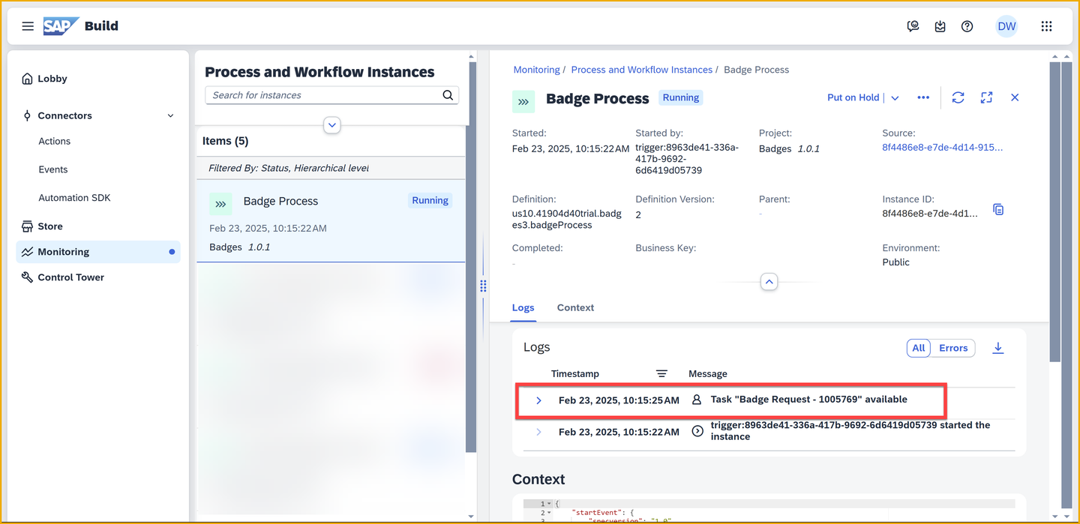Close the Badge Process detail panel
Image resolution: width=1080 pixels, height=524 pixels.
(x=1015, y=97)
